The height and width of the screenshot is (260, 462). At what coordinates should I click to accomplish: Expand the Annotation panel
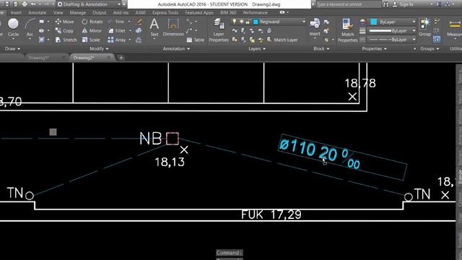(176, 48)
